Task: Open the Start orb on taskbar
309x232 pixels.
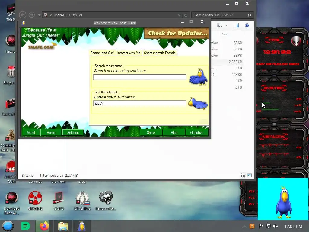Action: [8, 226]
